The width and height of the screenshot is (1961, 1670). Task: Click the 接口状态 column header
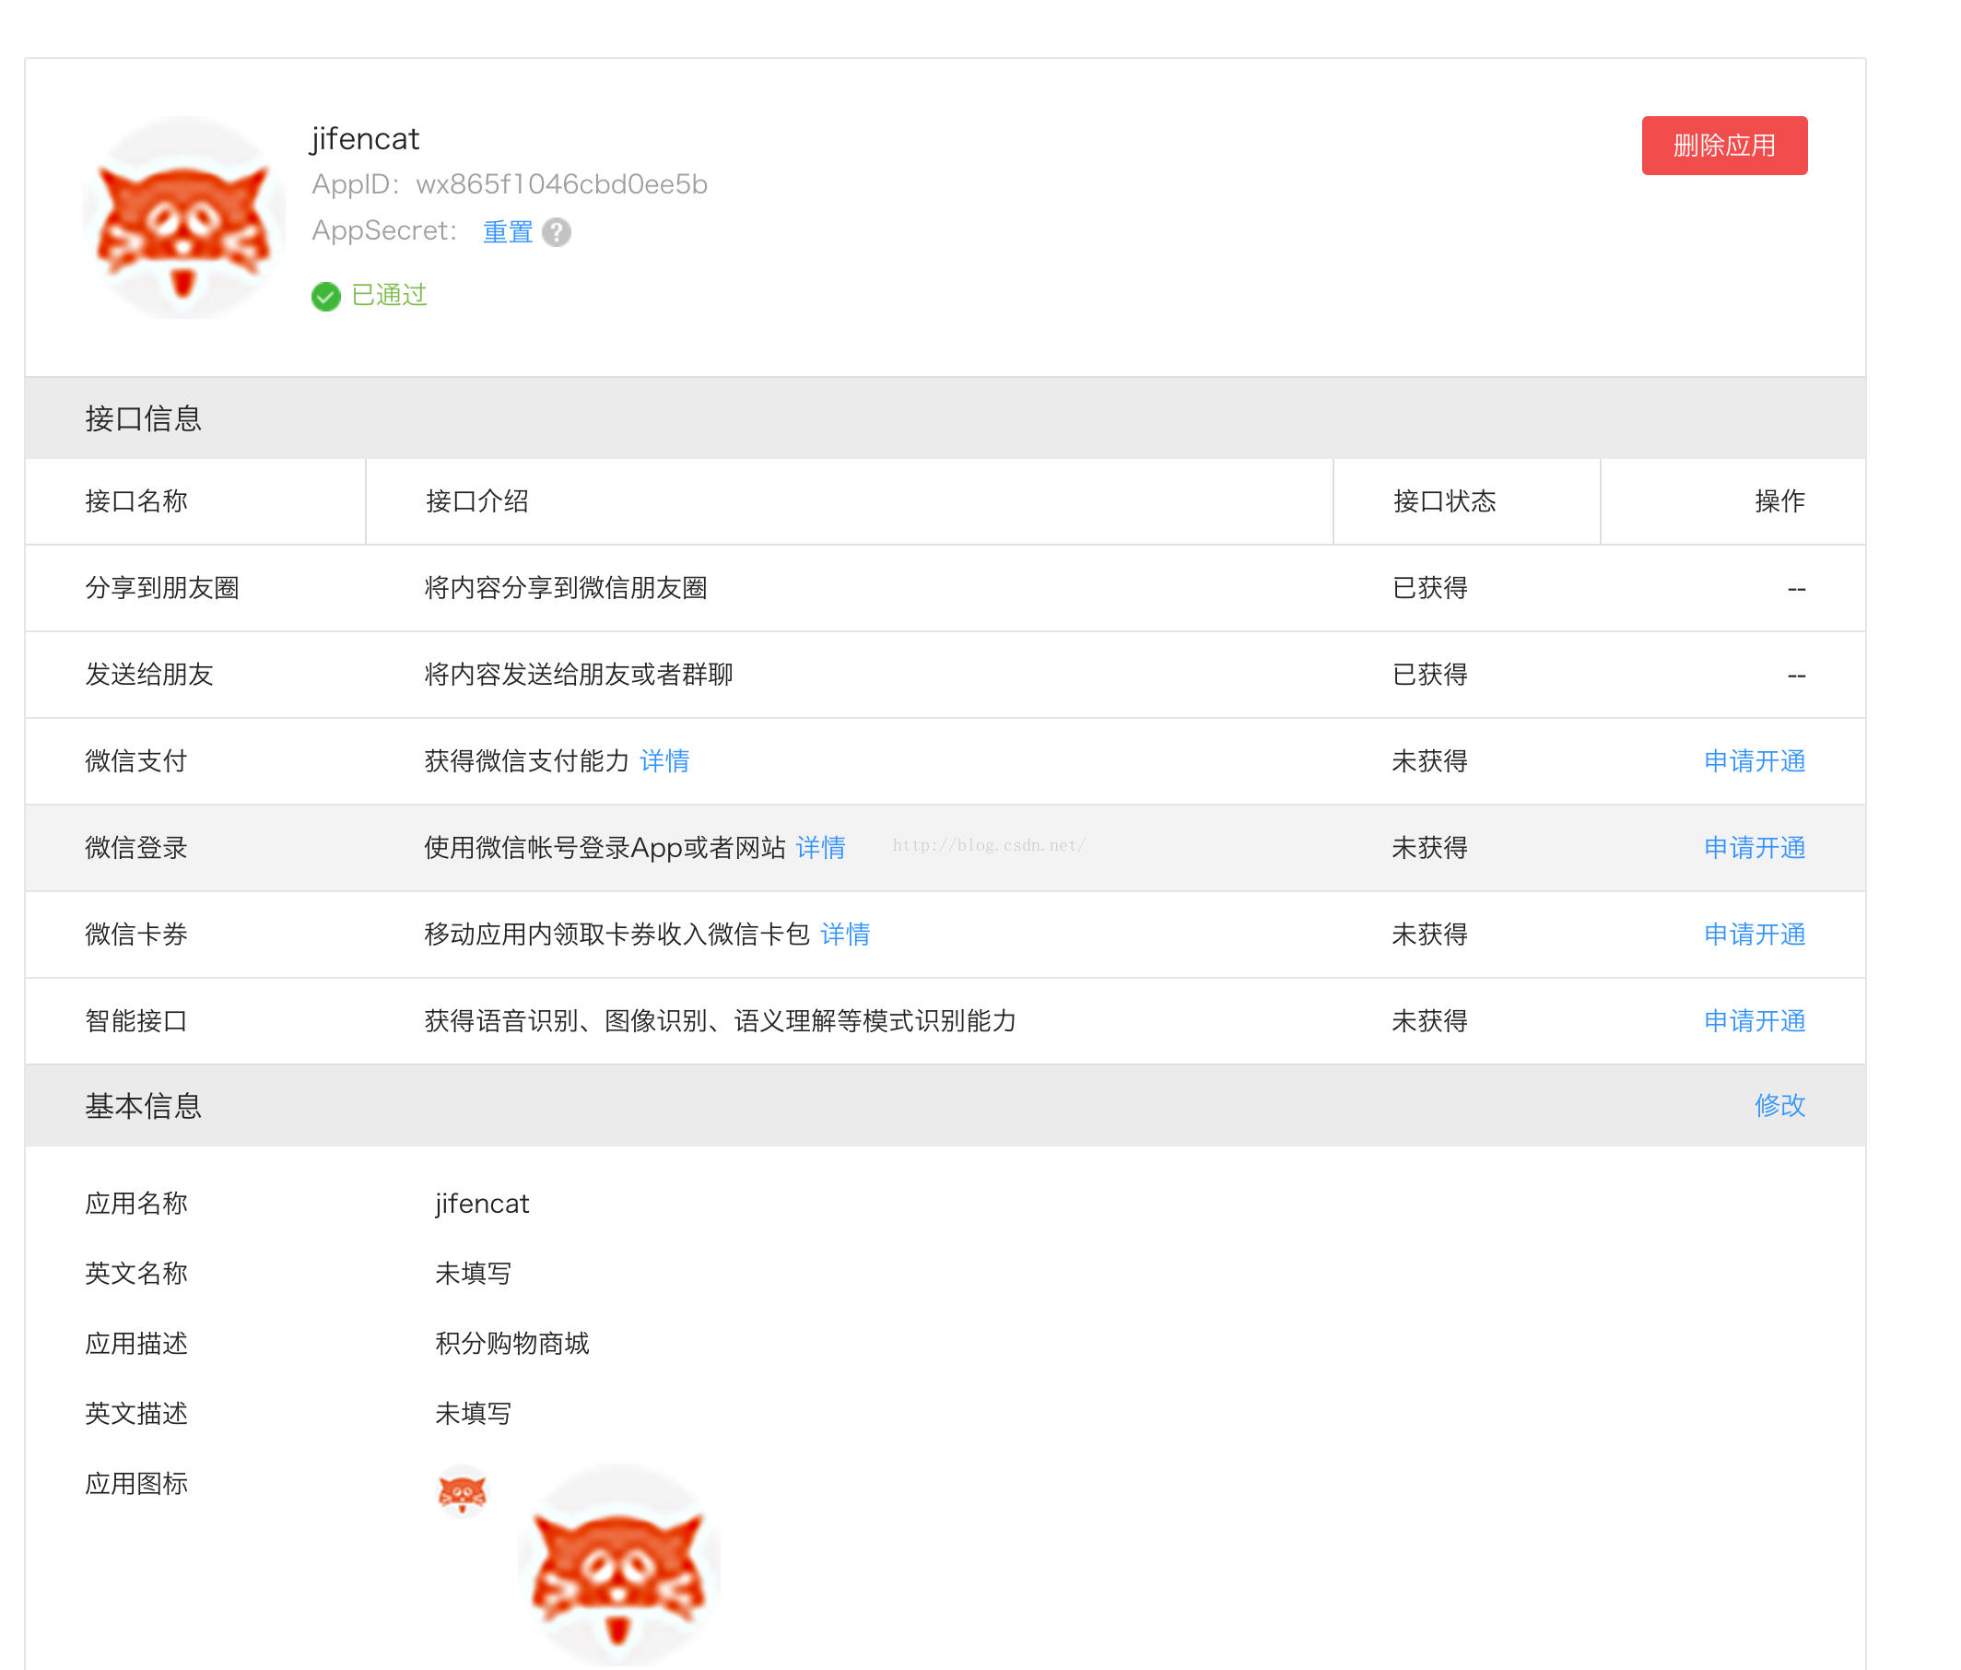pos(1444,501)
